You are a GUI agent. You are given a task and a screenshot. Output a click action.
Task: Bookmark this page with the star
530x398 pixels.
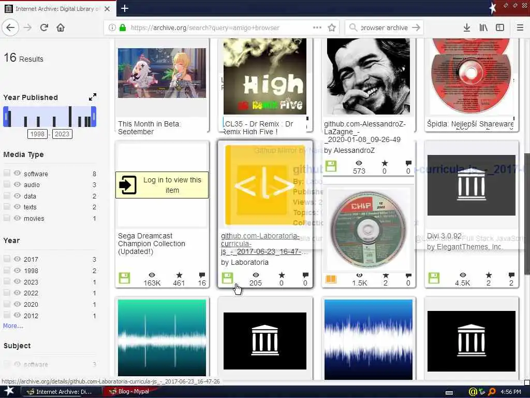332,28
